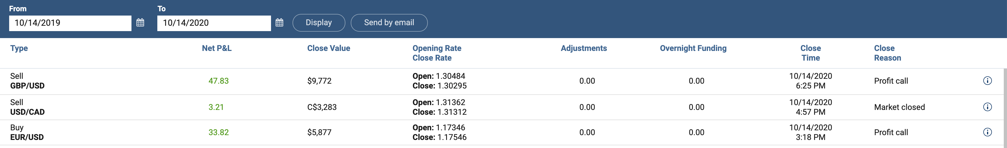Sort by Type column header

19,48
